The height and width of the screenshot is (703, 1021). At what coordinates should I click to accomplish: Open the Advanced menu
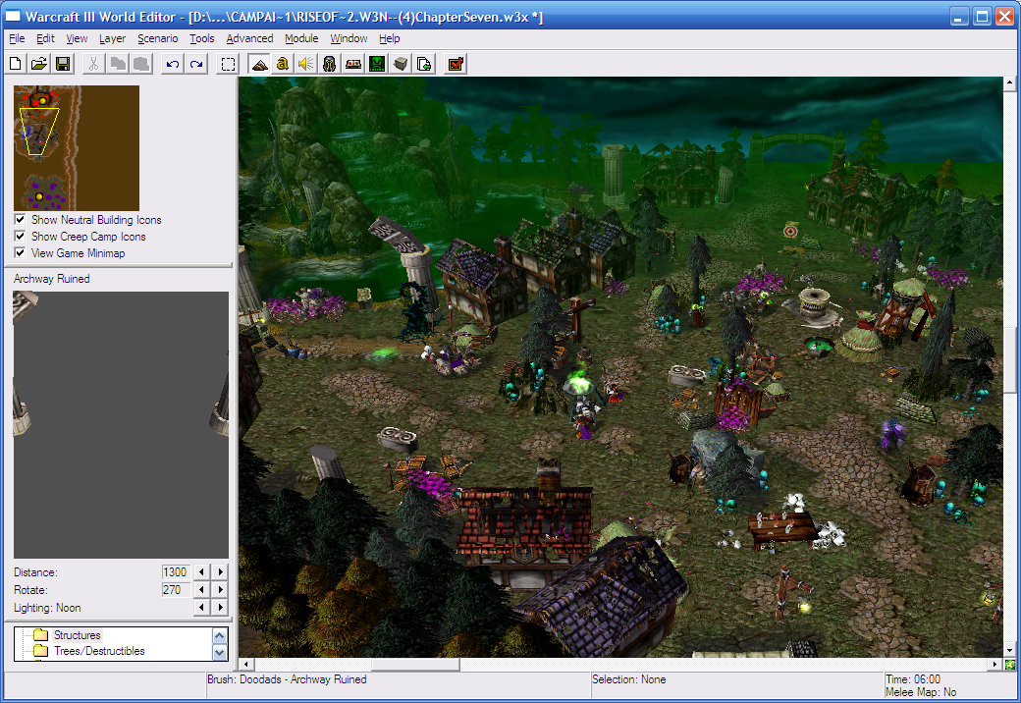click(249, 38)
